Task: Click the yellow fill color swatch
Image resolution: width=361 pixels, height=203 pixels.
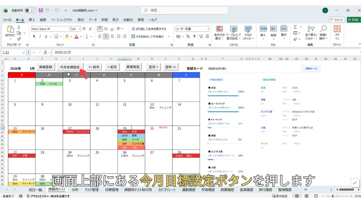Action: click(67, 36)
